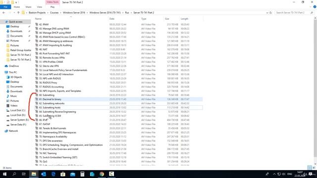
Task: Select This PC in navigation pane
Action: point(13,72)
